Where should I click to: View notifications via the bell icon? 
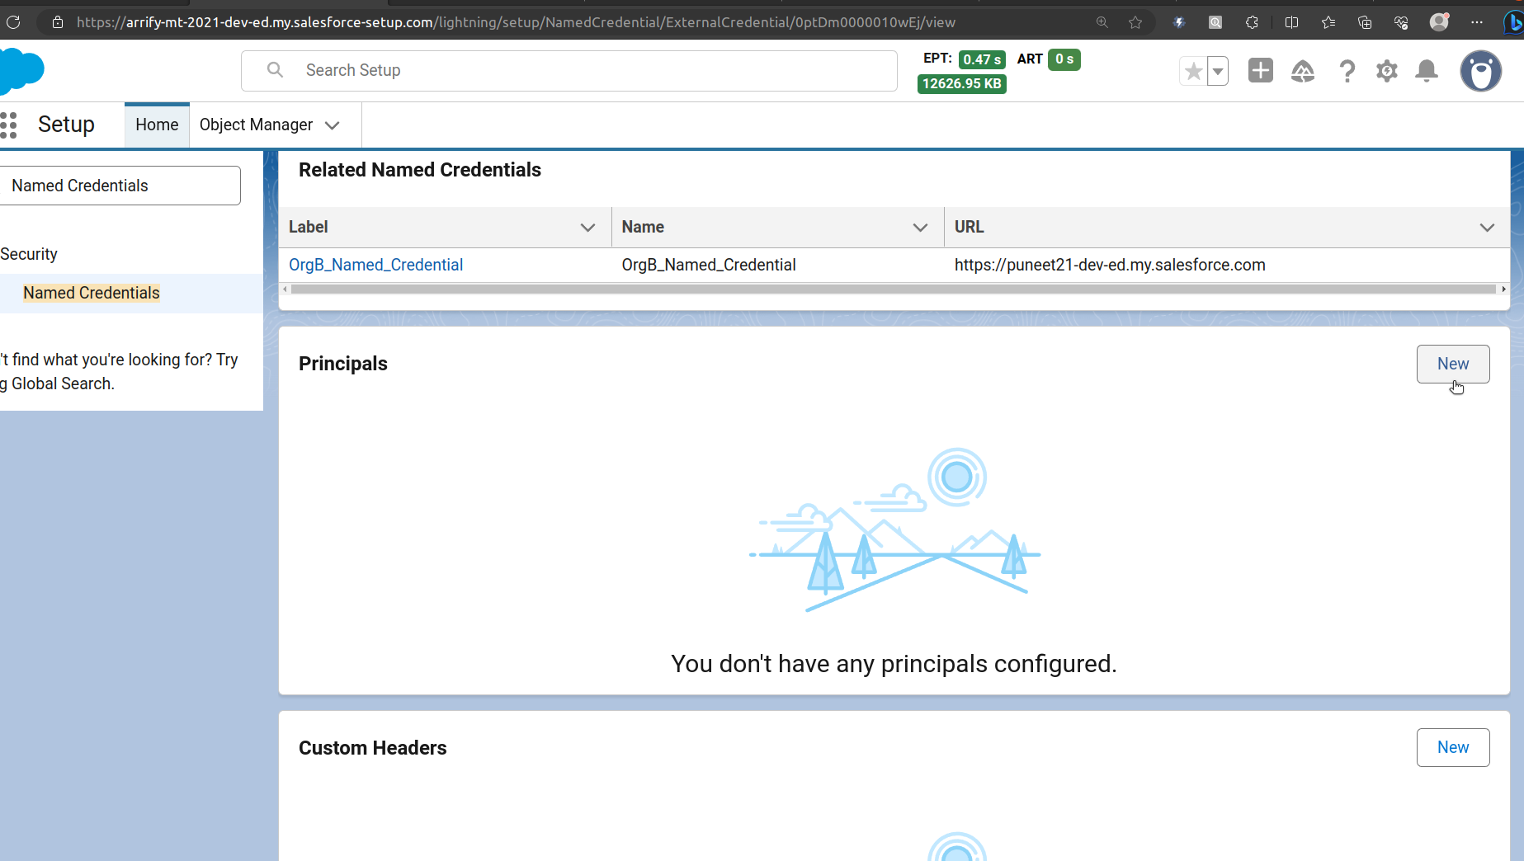click(x=1427, y=71)
